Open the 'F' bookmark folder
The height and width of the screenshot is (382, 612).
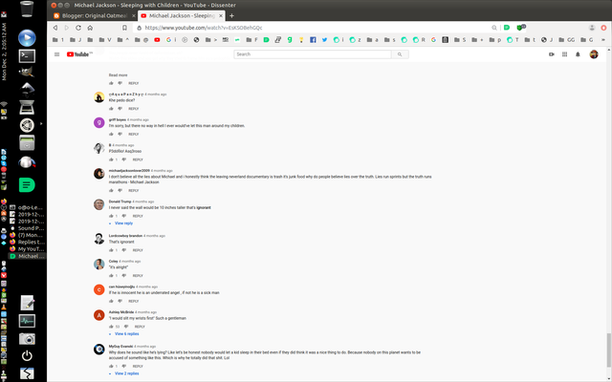[252, 40]
